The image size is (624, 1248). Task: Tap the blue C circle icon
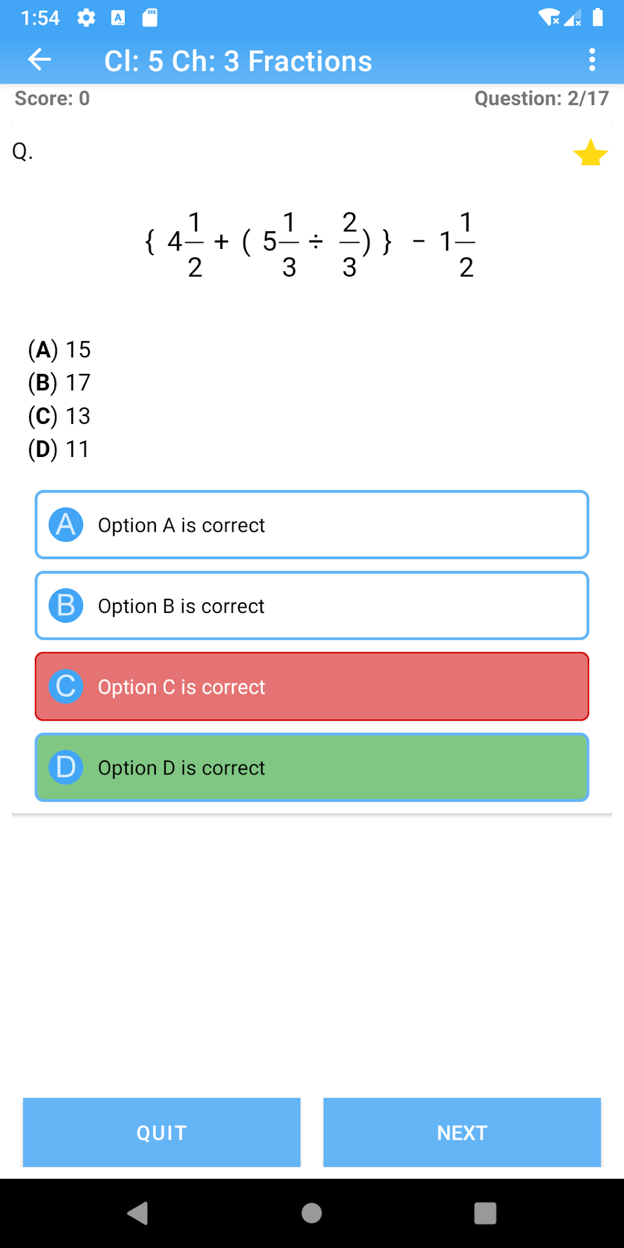coord(66,686)
